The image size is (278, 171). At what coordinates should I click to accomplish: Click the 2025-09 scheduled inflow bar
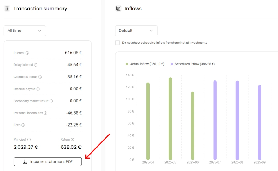[x=260, y=122]
